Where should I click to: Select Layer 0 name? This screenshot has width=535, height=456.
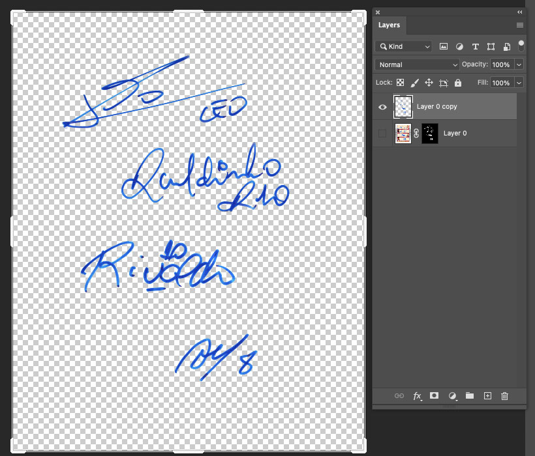(x=455, y=133)
